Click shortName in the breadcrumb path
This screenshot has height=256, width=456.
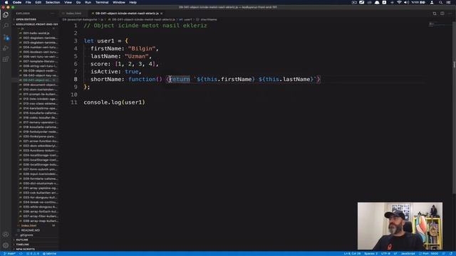tap(209, 19)
